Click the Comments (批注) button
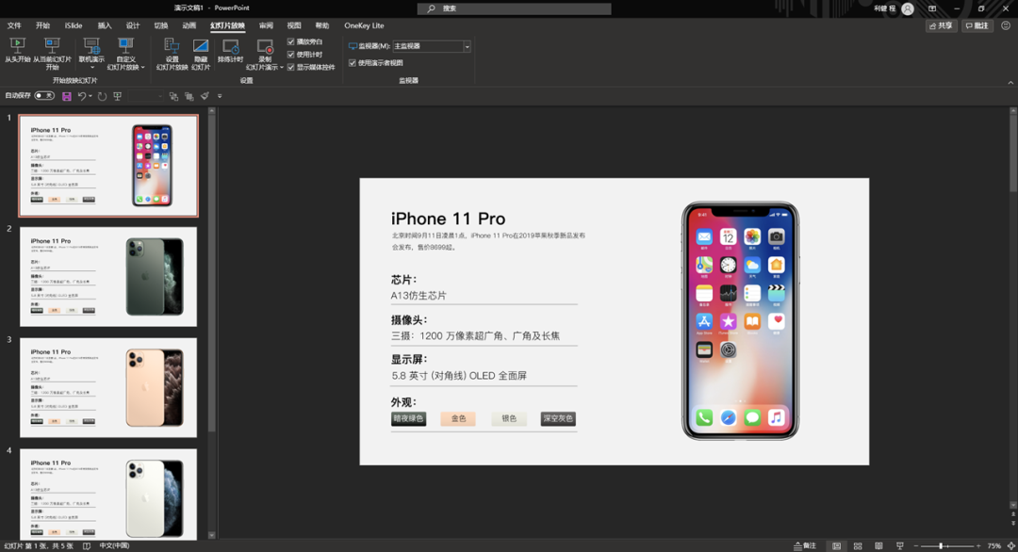Screen dimensions: 1018x552 click(977, 26)
